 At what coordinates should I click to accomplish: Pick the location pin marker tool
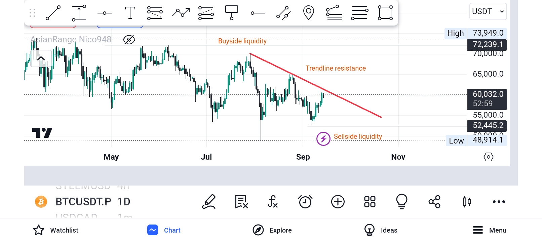click(x=308, y=13)
